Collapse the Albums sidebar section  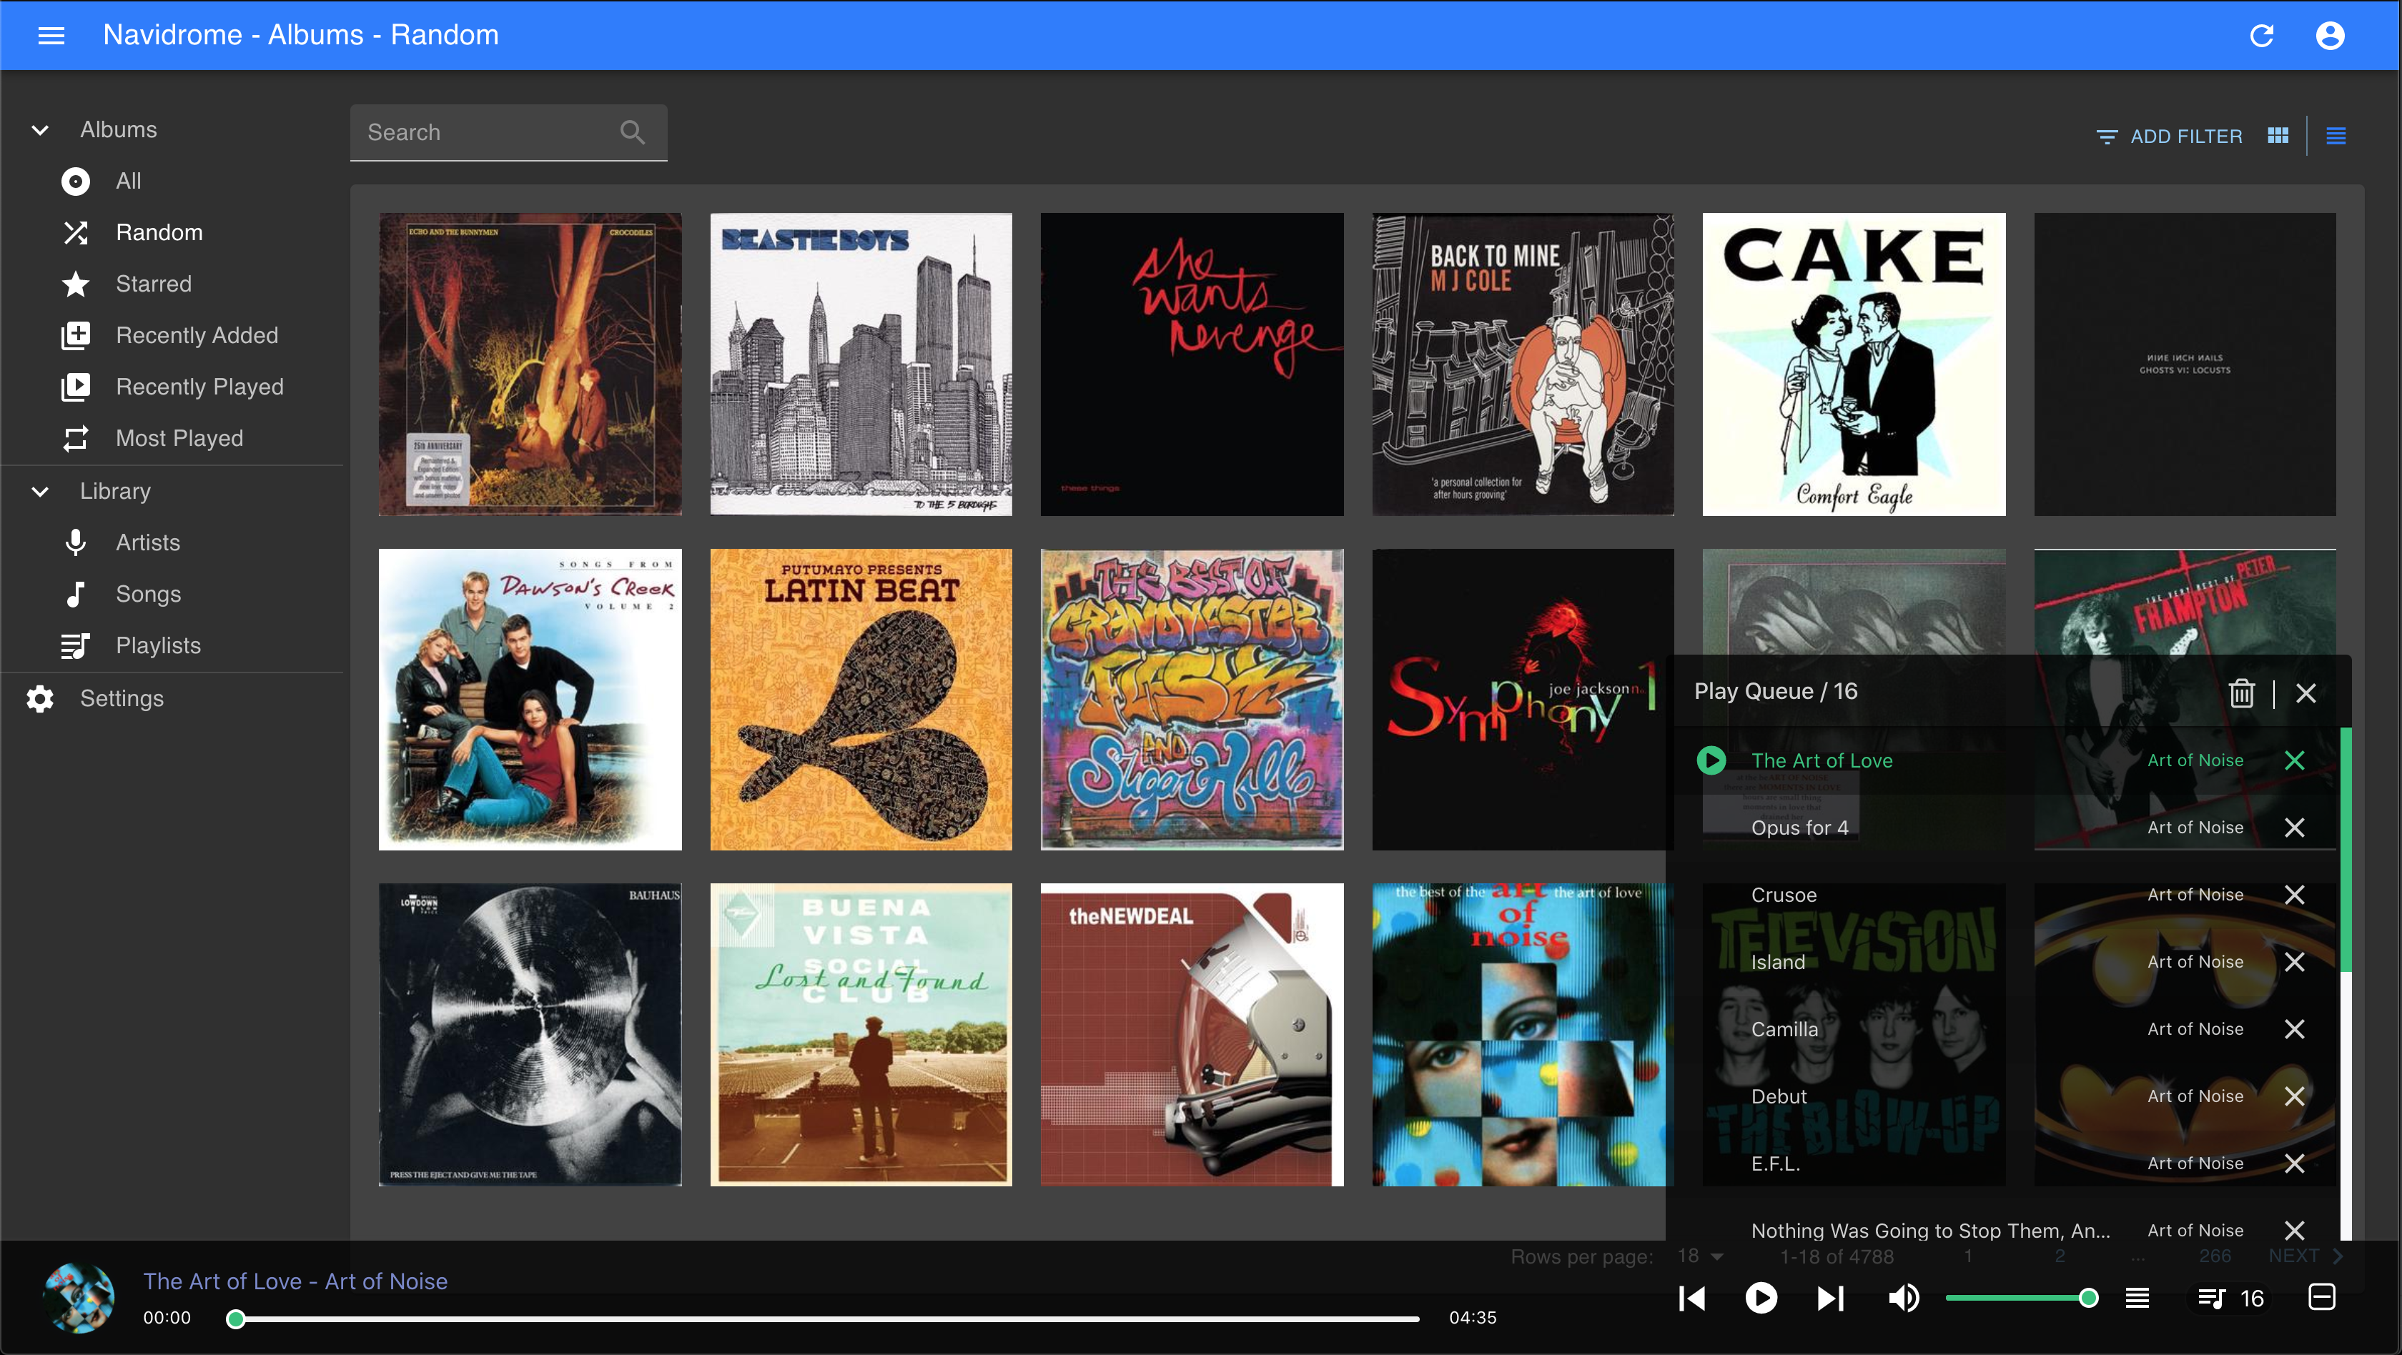39,129
